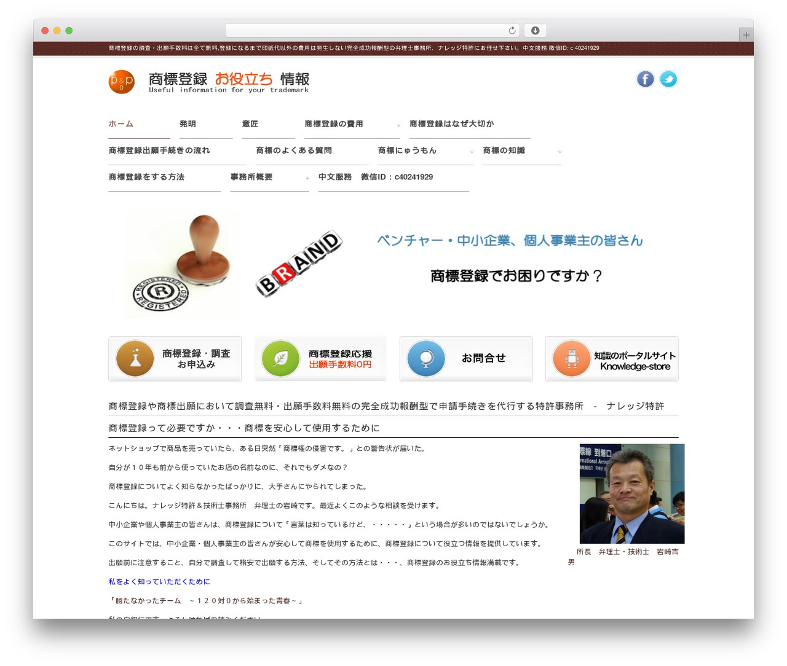Click brown flask icon on 商標登録・調査 button
Viewport: 787px width, 666px height.
tap(135, 358)
